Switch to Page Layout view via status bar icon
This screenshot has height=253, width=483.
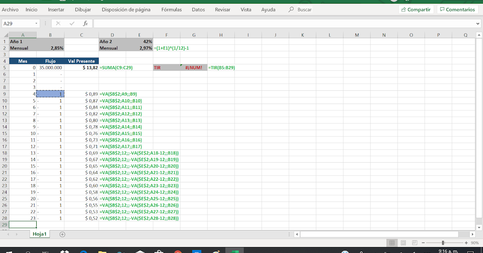(x=403, y=243)
